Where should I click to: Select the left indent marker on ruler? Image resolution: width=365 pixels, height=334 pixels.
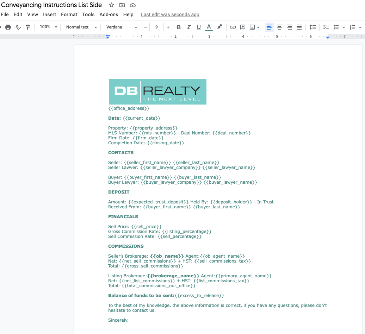108,37
